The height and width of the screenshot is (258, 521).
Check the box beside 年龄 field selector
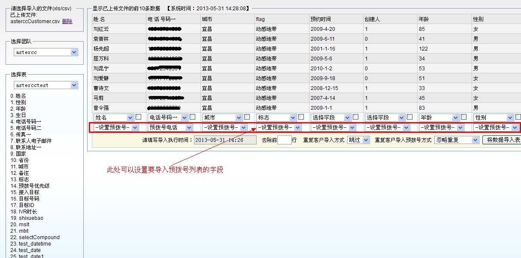coord(464,117)
